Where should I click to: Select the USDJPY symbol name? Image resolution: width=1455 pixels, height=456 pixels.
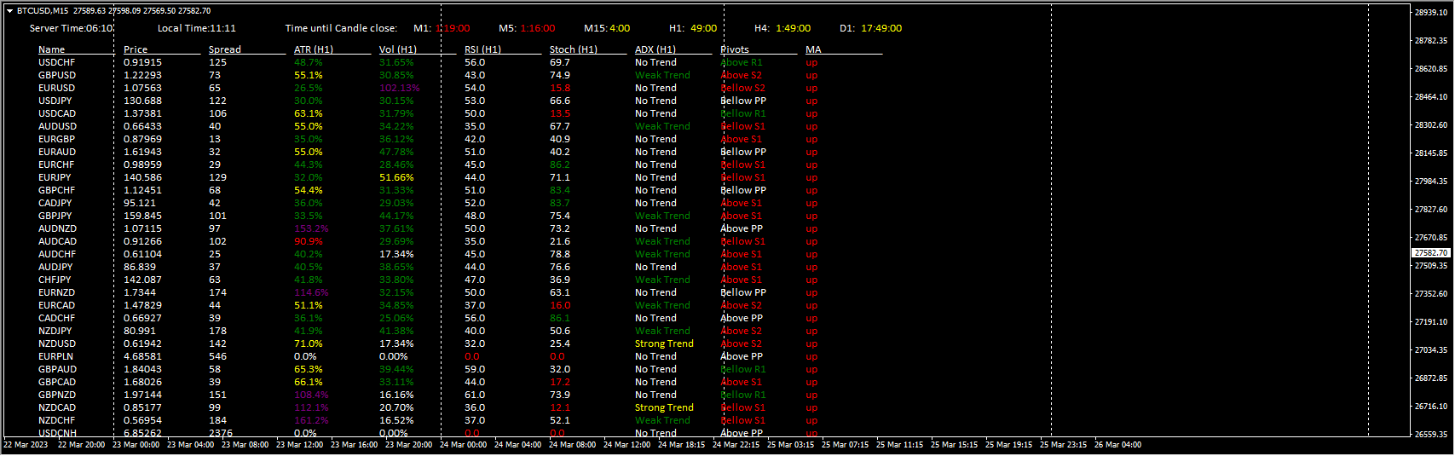point(55,101)
